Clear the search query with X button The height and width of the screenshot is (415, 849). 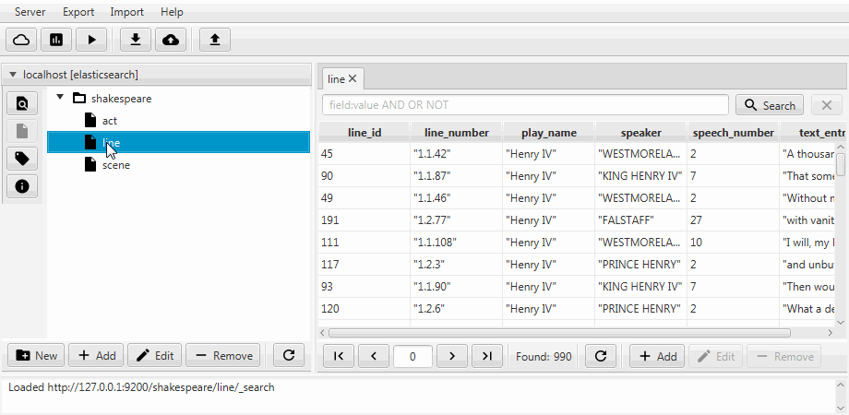(826, 105)
